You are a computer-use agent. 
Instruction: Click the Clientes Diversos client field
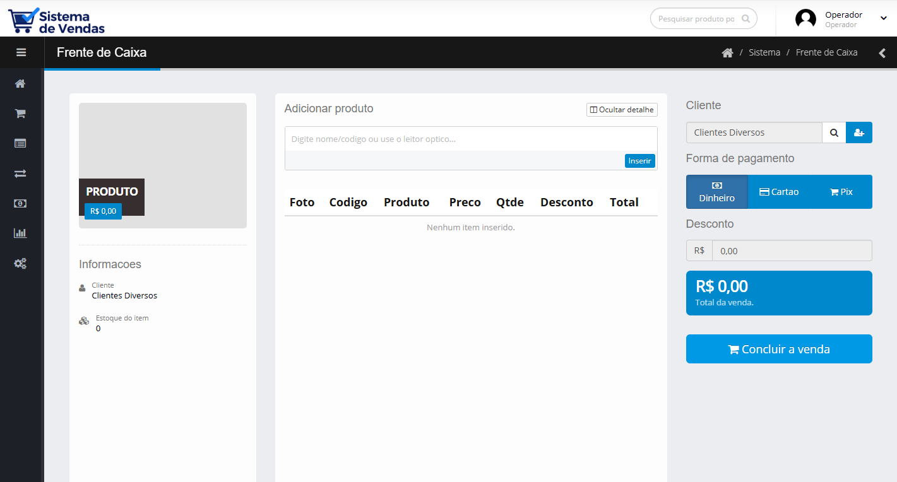tap(754, 132)
